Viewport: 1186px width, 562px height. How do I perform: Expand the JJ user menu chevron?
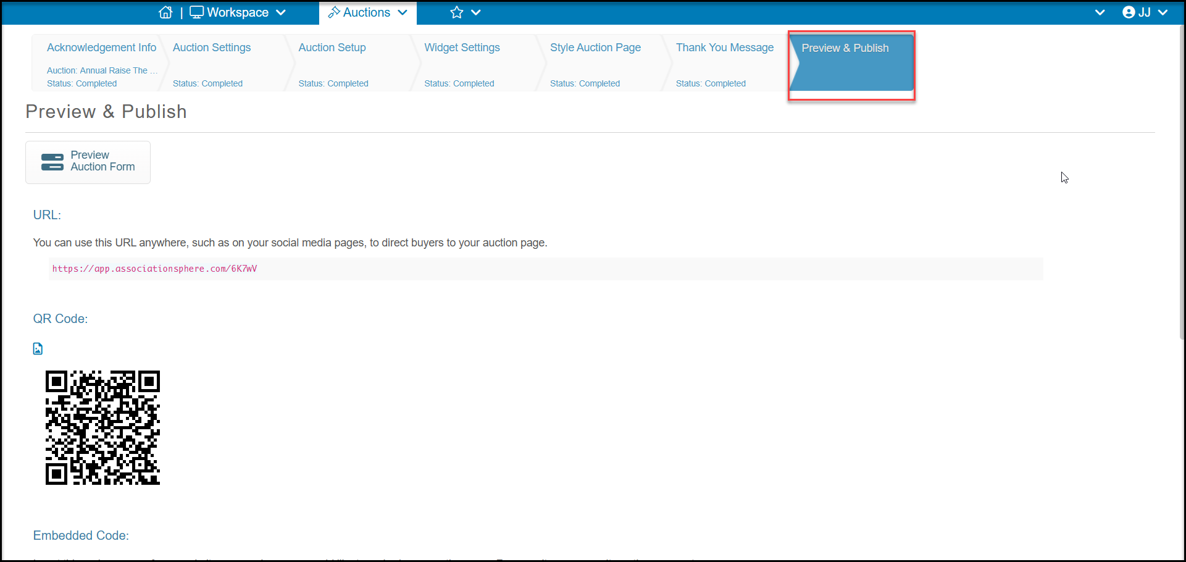[x=1163, y=12]
